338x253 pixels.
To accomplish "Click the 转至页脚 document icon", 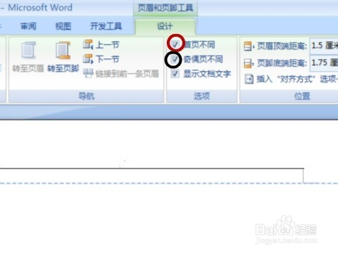I will 63,50.
